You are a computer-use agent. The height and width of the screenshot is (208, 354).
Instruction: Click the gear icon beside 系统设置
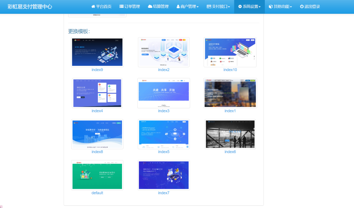[240, 7]
